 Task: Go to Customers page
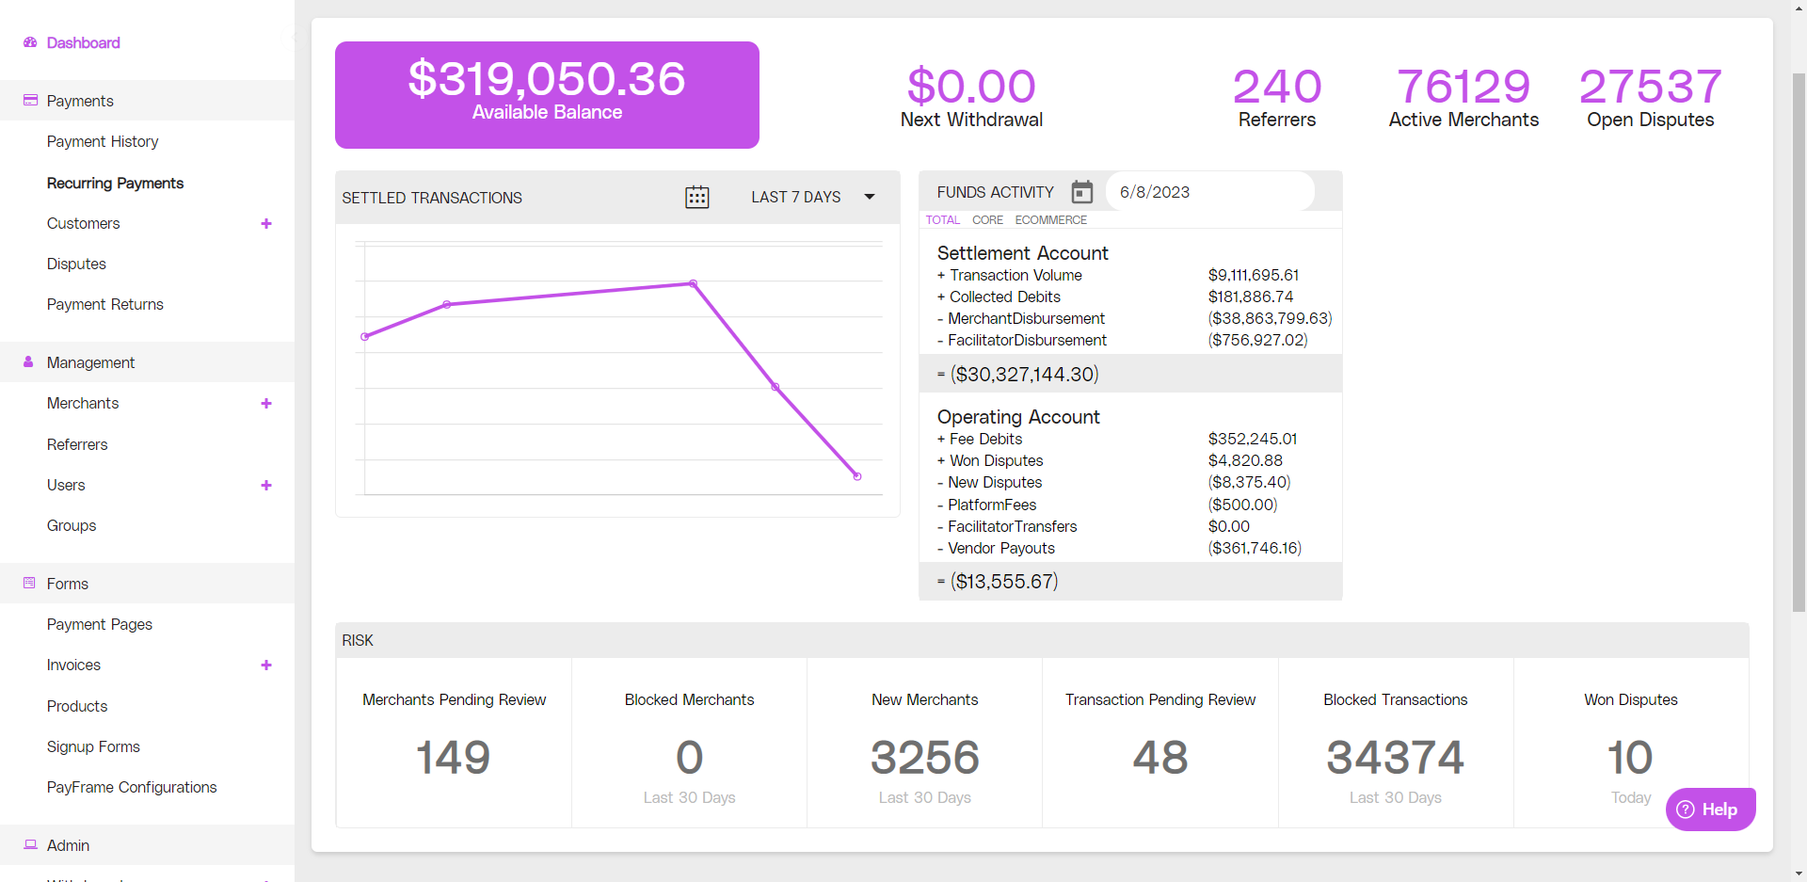[x=84, y=223]
